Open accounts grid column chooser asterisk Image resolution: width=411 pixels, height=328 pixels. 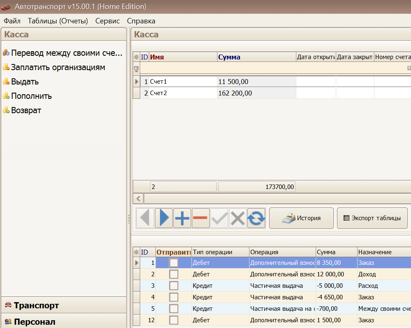coord(136,57)
